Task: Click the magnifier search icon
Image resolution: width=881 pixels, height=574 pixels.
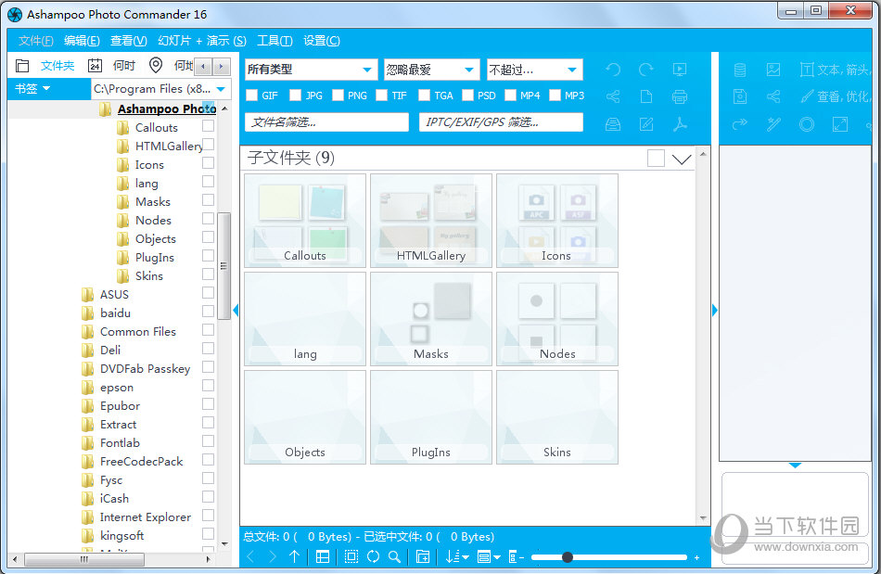Action: [x=394, y=556]
